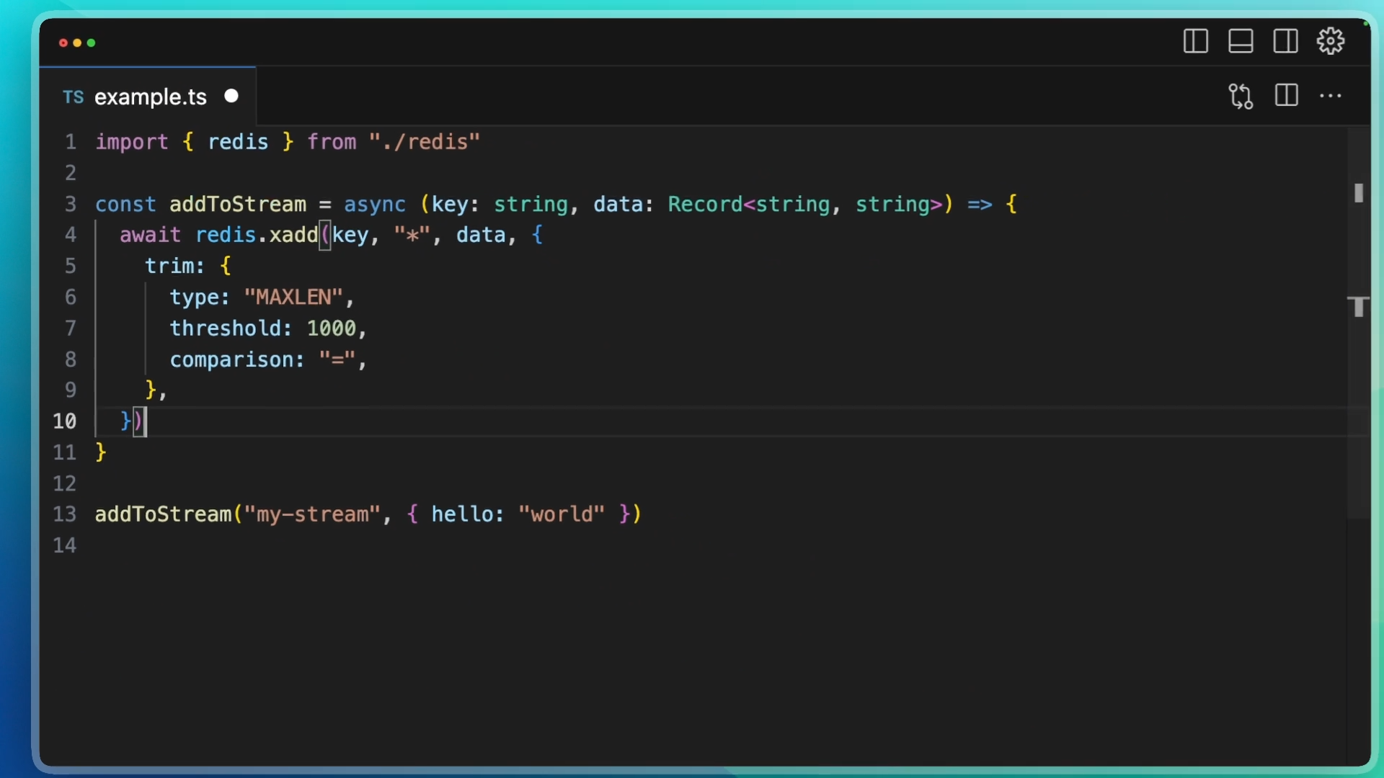
Task: Click the addToStream function name on line 3
Action: [237, 205]
